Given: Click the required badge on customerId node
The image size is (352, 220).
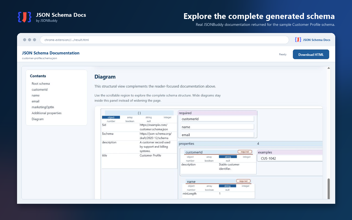Looking at the screenshot, I should click(245, 152).
